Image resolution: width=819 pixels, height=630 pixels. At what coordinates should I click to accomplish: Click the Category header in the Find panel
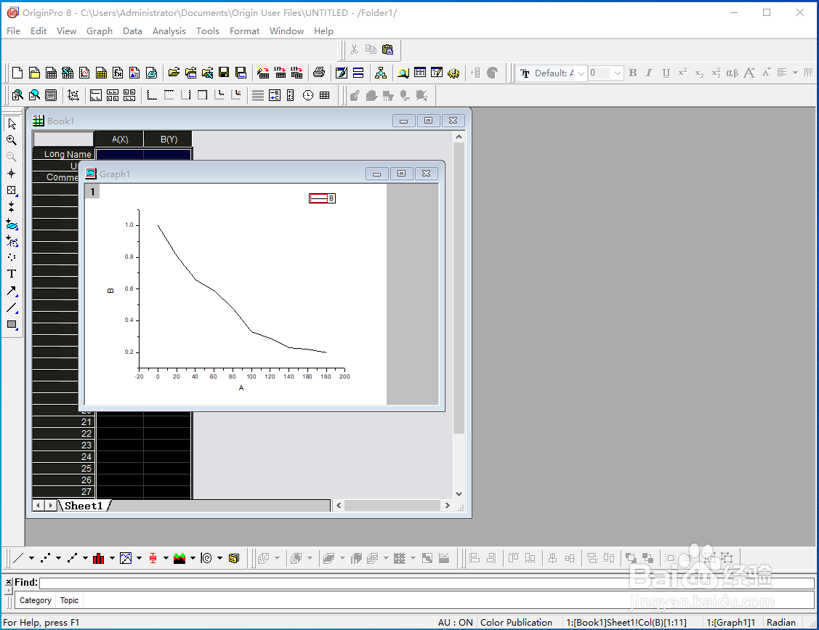point(36,600)
